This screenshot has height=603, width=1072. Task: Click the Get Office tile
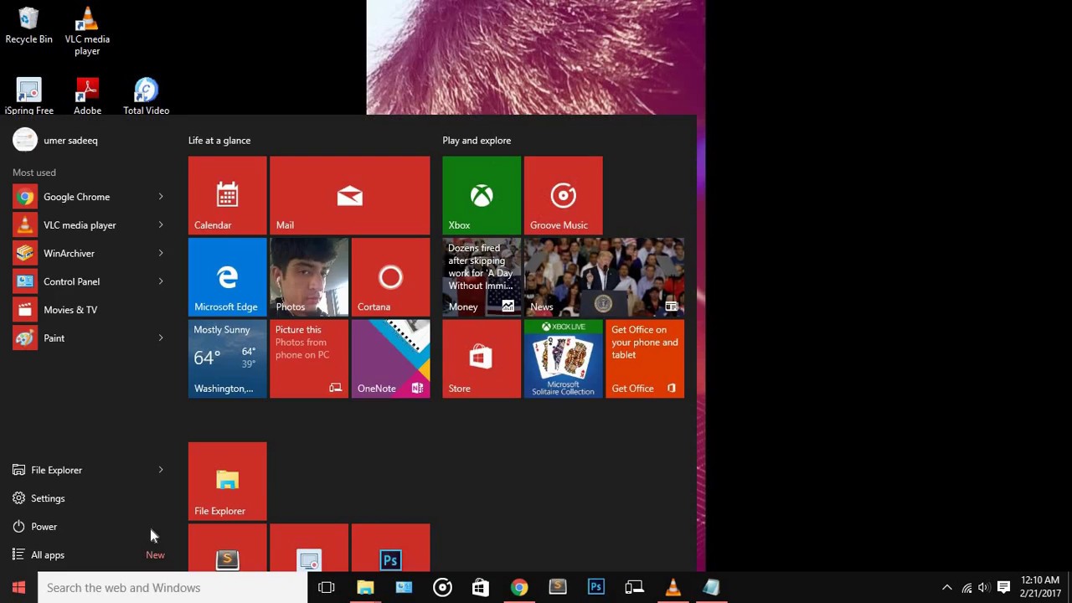(x=645, y=358)
